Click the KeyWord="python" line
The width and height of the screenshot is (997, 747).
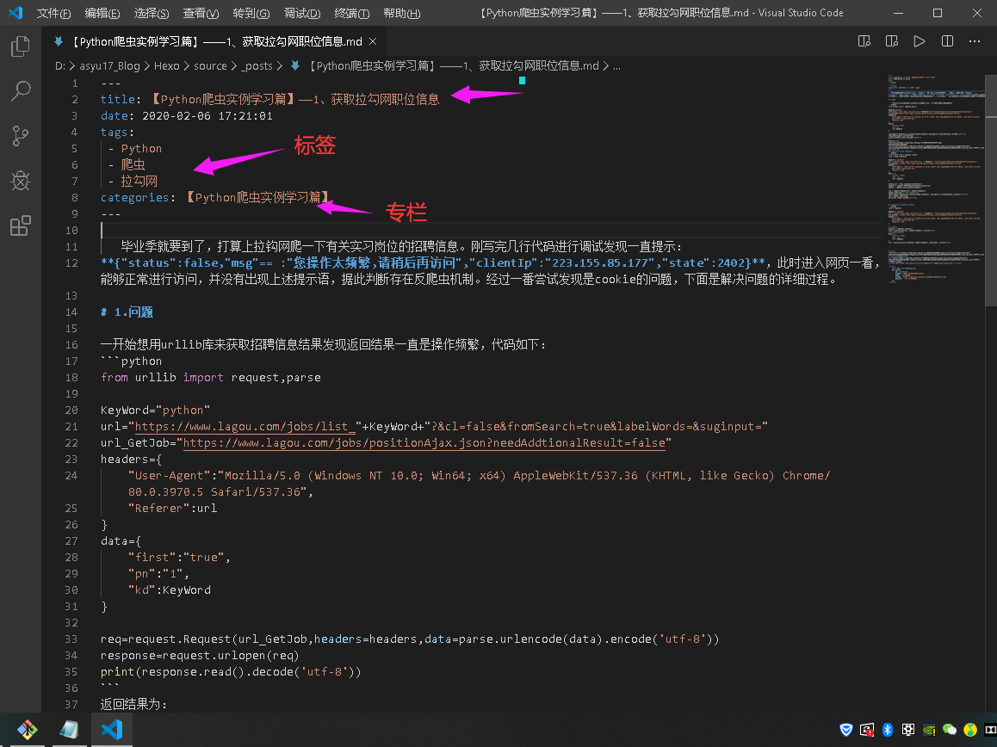pos(155,410)
